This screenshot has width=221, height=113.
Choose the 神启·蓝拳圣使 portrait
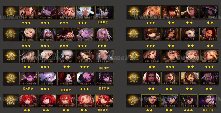click(170, 78)
